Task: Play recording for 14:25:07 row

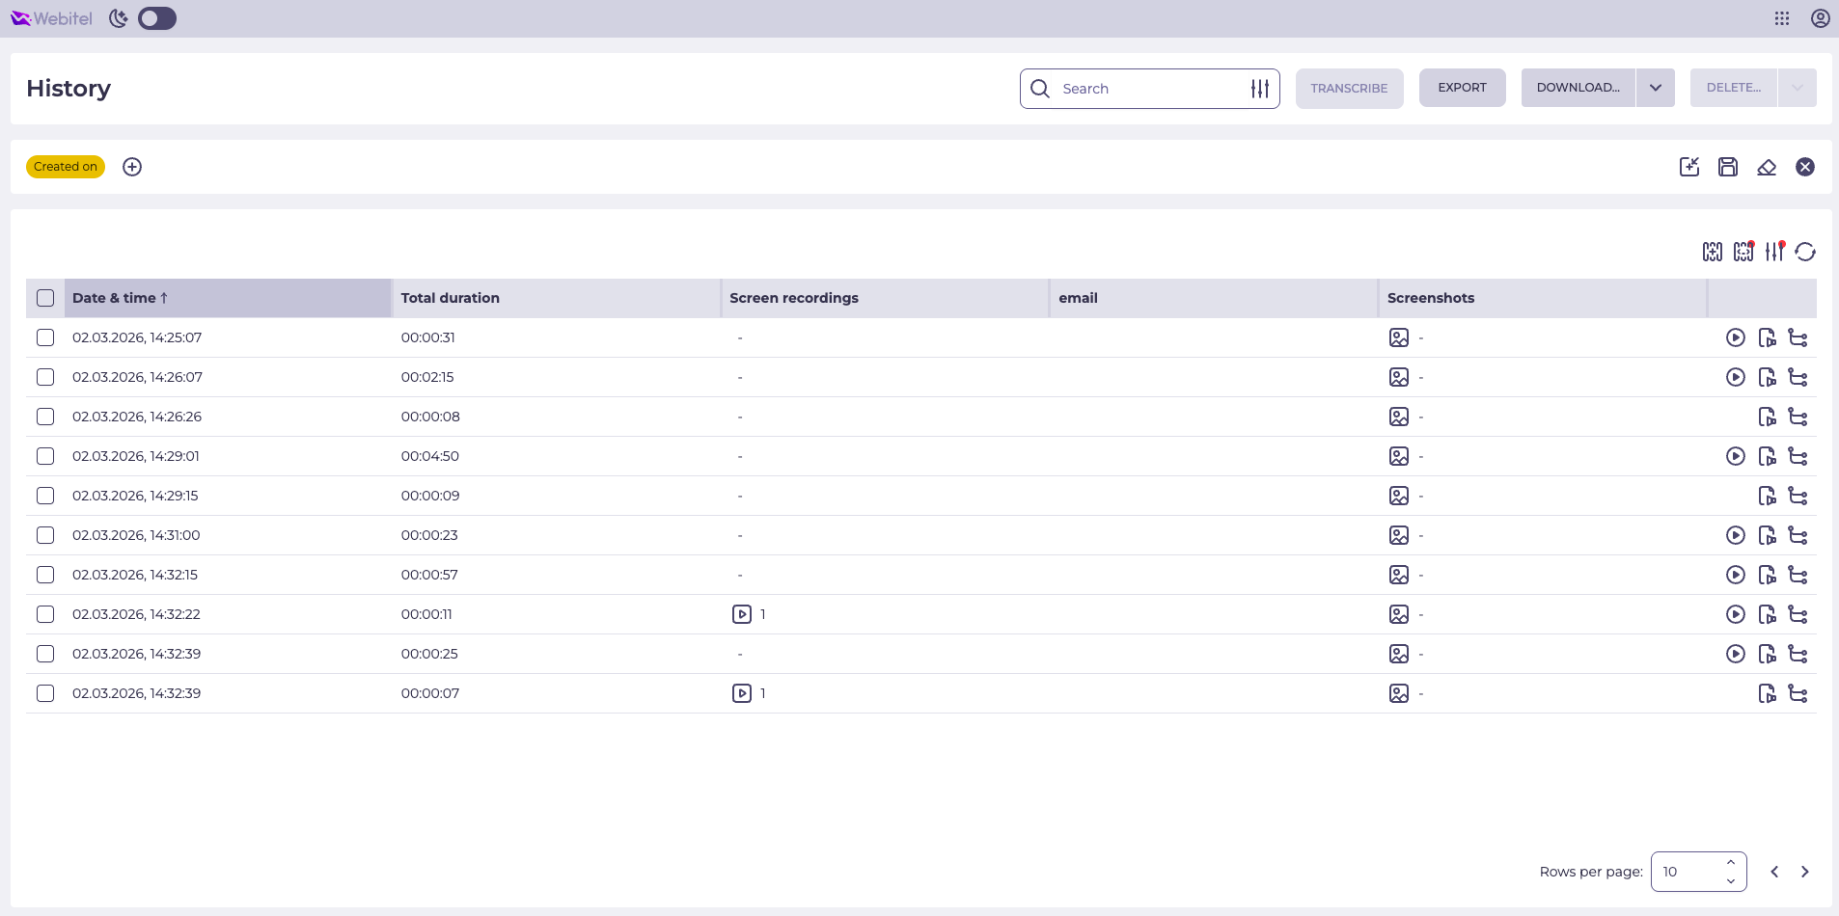Action: click(1736, 337)
